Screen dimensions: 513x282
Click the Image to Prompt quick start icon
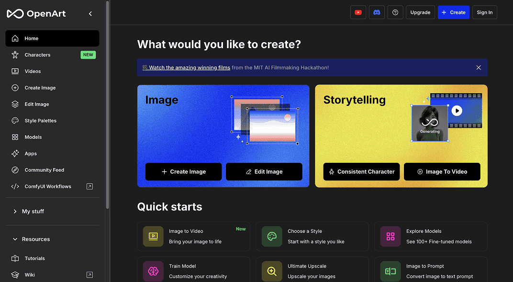pos(390,271)
